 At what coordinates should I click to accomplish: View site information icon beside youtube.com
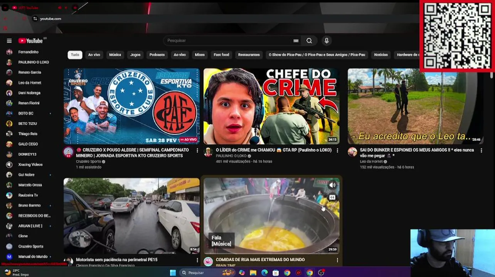[x=35, y=18]
